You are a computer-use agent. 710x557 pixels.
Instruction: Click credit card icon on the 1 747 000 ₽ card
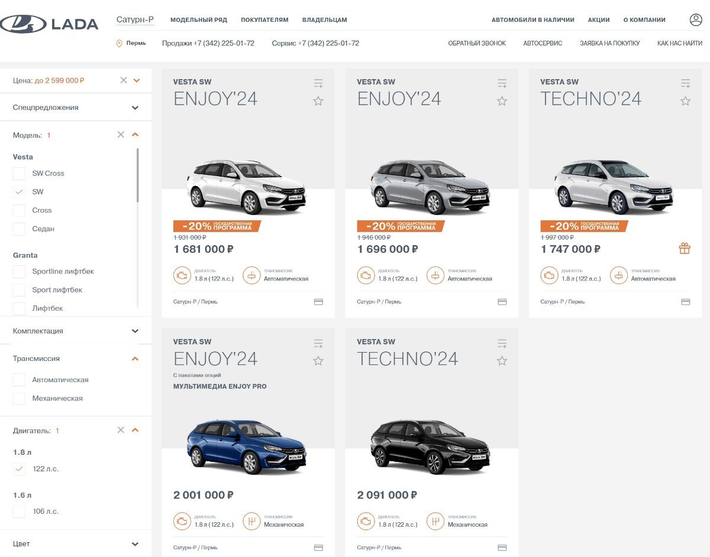686,302
